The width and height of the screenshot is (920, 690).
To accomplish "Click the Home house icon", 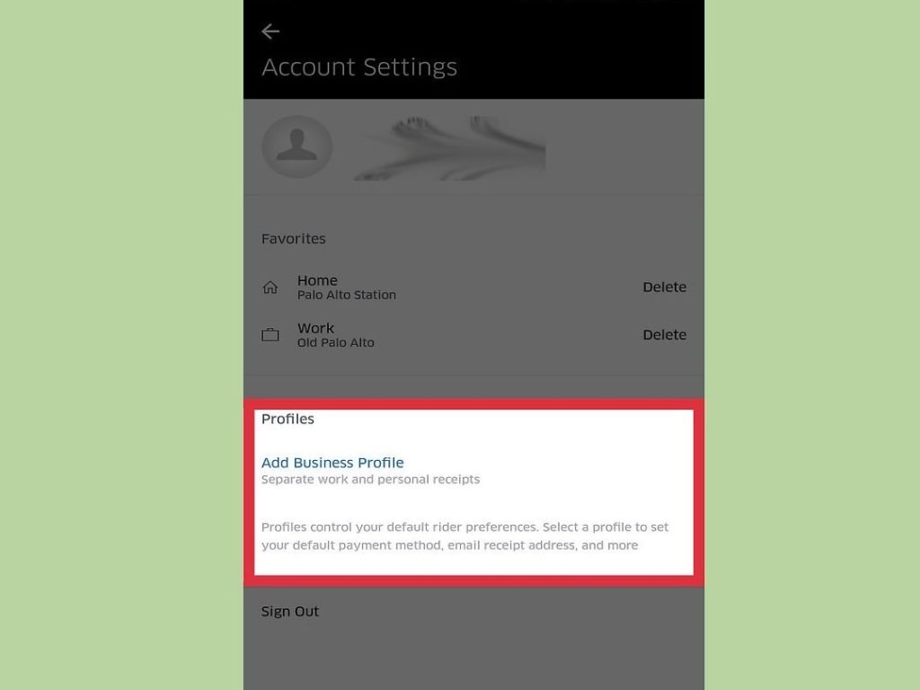I will click(270, 287).
